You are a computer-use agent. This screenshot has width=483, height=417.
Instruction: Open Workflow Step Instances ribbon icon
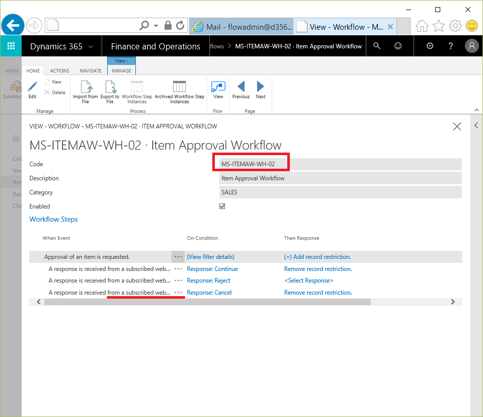click(x=137, y=92)
